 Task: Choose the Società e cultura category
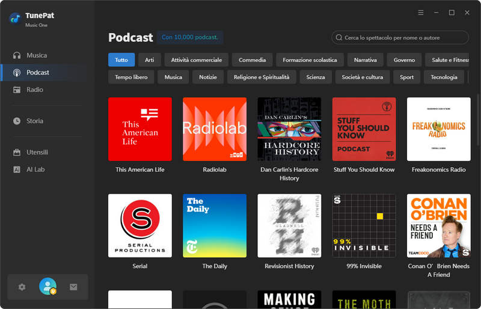[x=363, y=77]
